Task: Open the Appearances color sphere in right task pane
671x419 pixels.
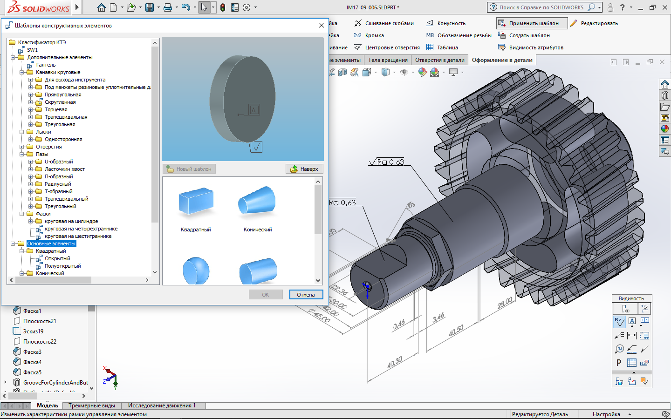Action: (665, 129)
